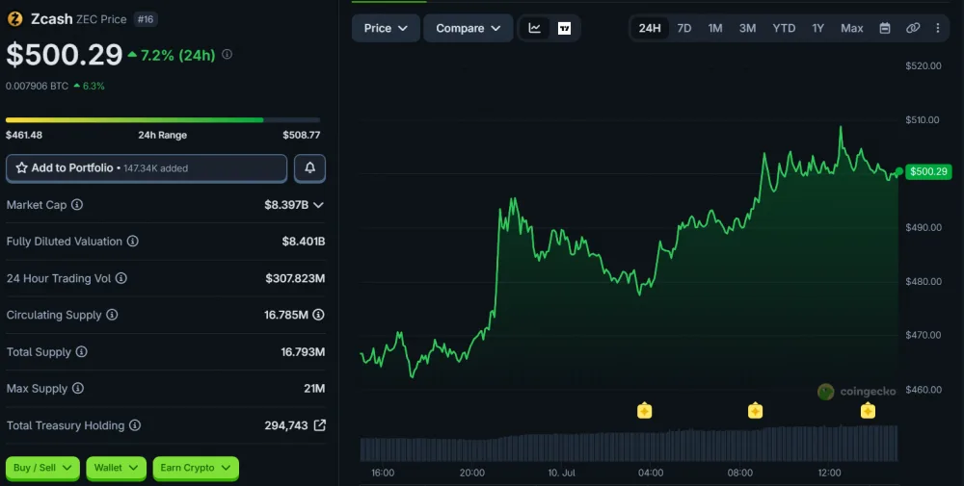Click the 294,743 treasury holding value
This screenshot has height=486, width=964.
pyautogui.click(x=286, y=425)
